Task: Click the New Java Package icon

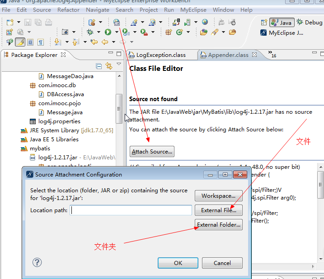Action: coord(169,32)
